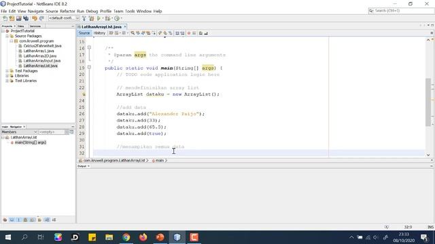The image size is (435, 244).
Task: Switch to the Services tab
Action: pyautogui.click(x=35, y=26)
